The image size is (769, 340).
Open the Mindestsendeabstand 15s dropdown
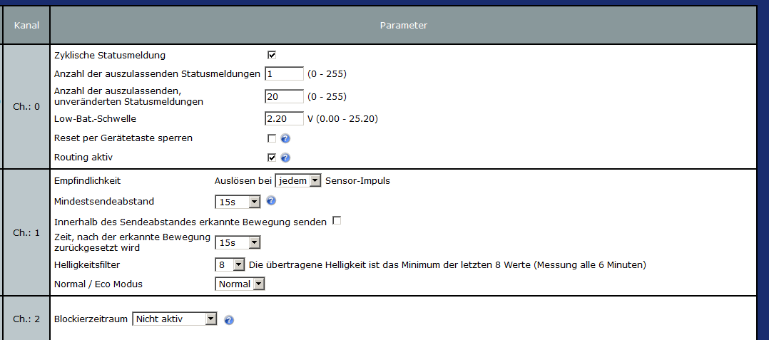coord(238,202)
